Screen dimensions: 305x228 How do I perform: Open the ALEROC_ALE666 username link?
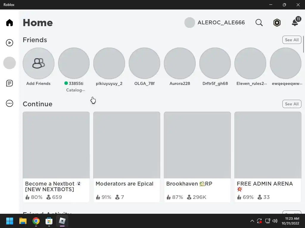coord(221,23)
